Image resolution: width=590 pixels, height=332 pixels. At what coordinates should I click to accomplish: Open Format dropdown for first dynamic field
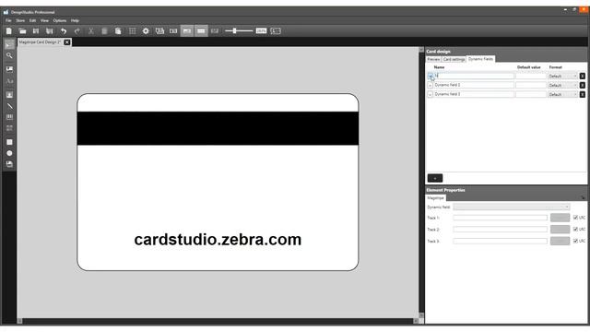click(x=562, y=76)
